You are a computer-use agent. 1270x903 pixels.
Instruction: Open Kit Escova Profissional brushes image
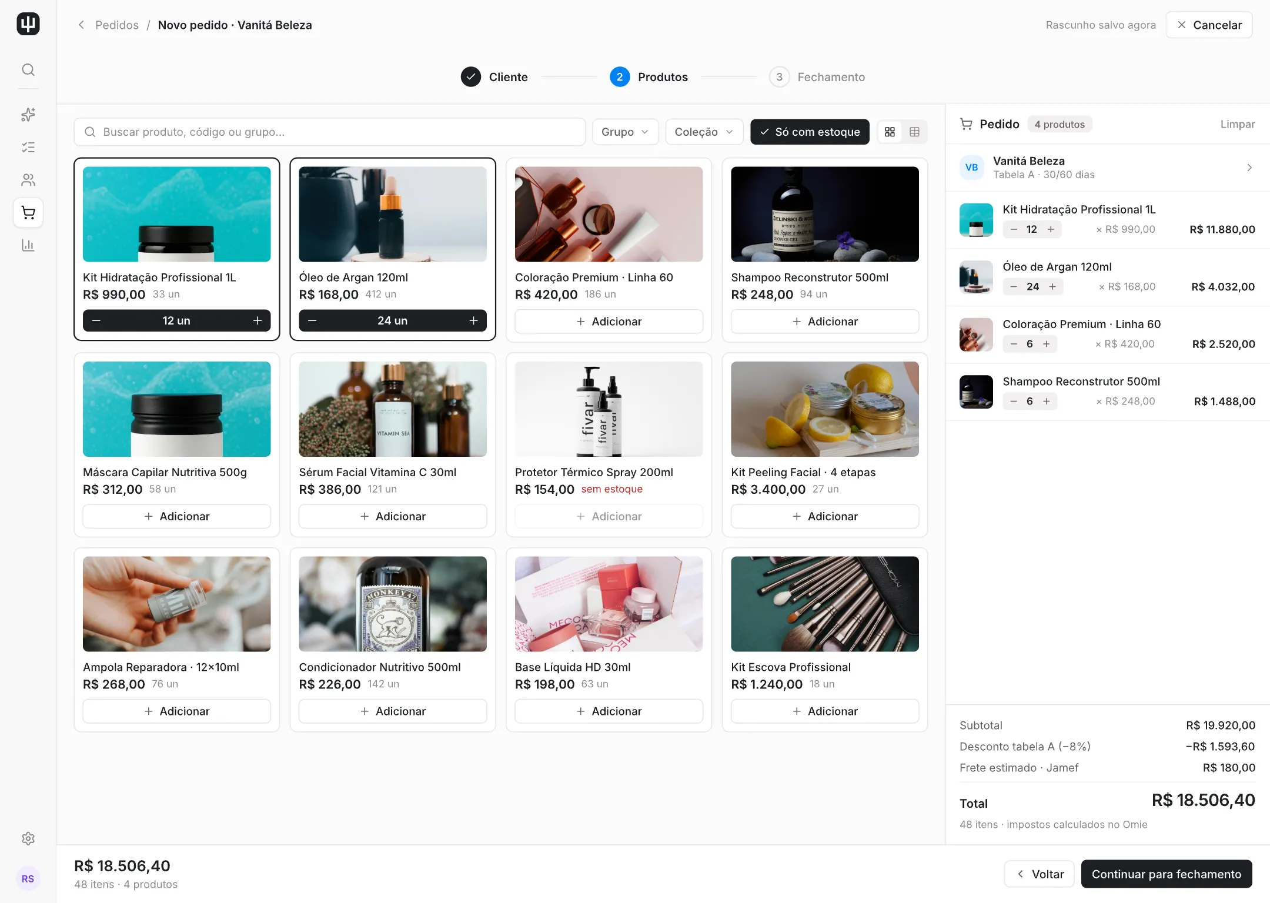824,604
